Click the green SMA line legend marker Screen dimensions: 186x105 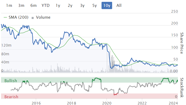point(5,17)
